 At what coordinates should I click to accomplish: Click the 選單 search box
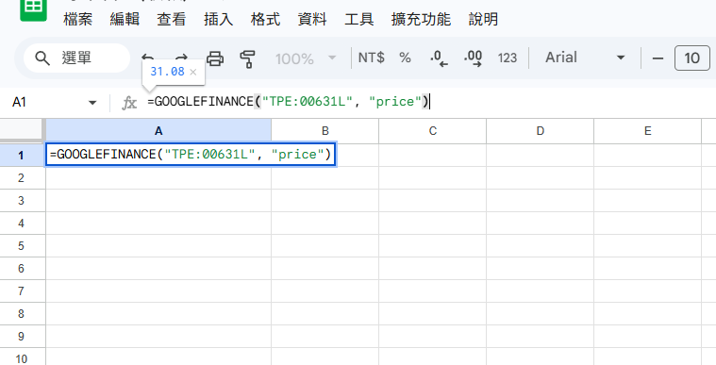click(x=76, y=58)
